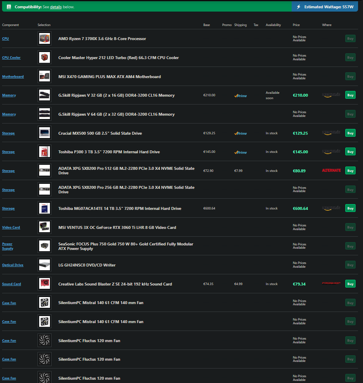363x383 pixels.
Task: Click the Estimated Wattage 557W label
Action: pos(329,7)
